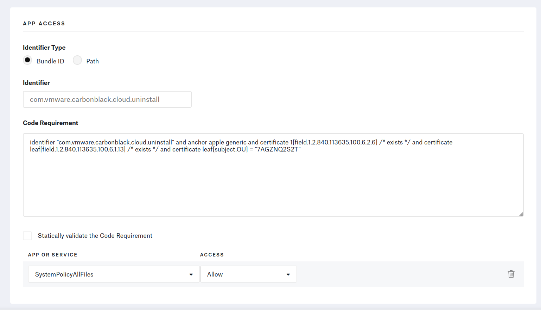Click the APP ACCESS section heading
This screenshot has height=310, width=541.
[x=44, y=23]
